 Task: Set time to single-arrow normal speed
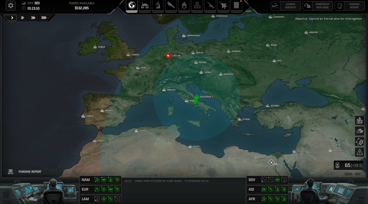tap(12, 18)
